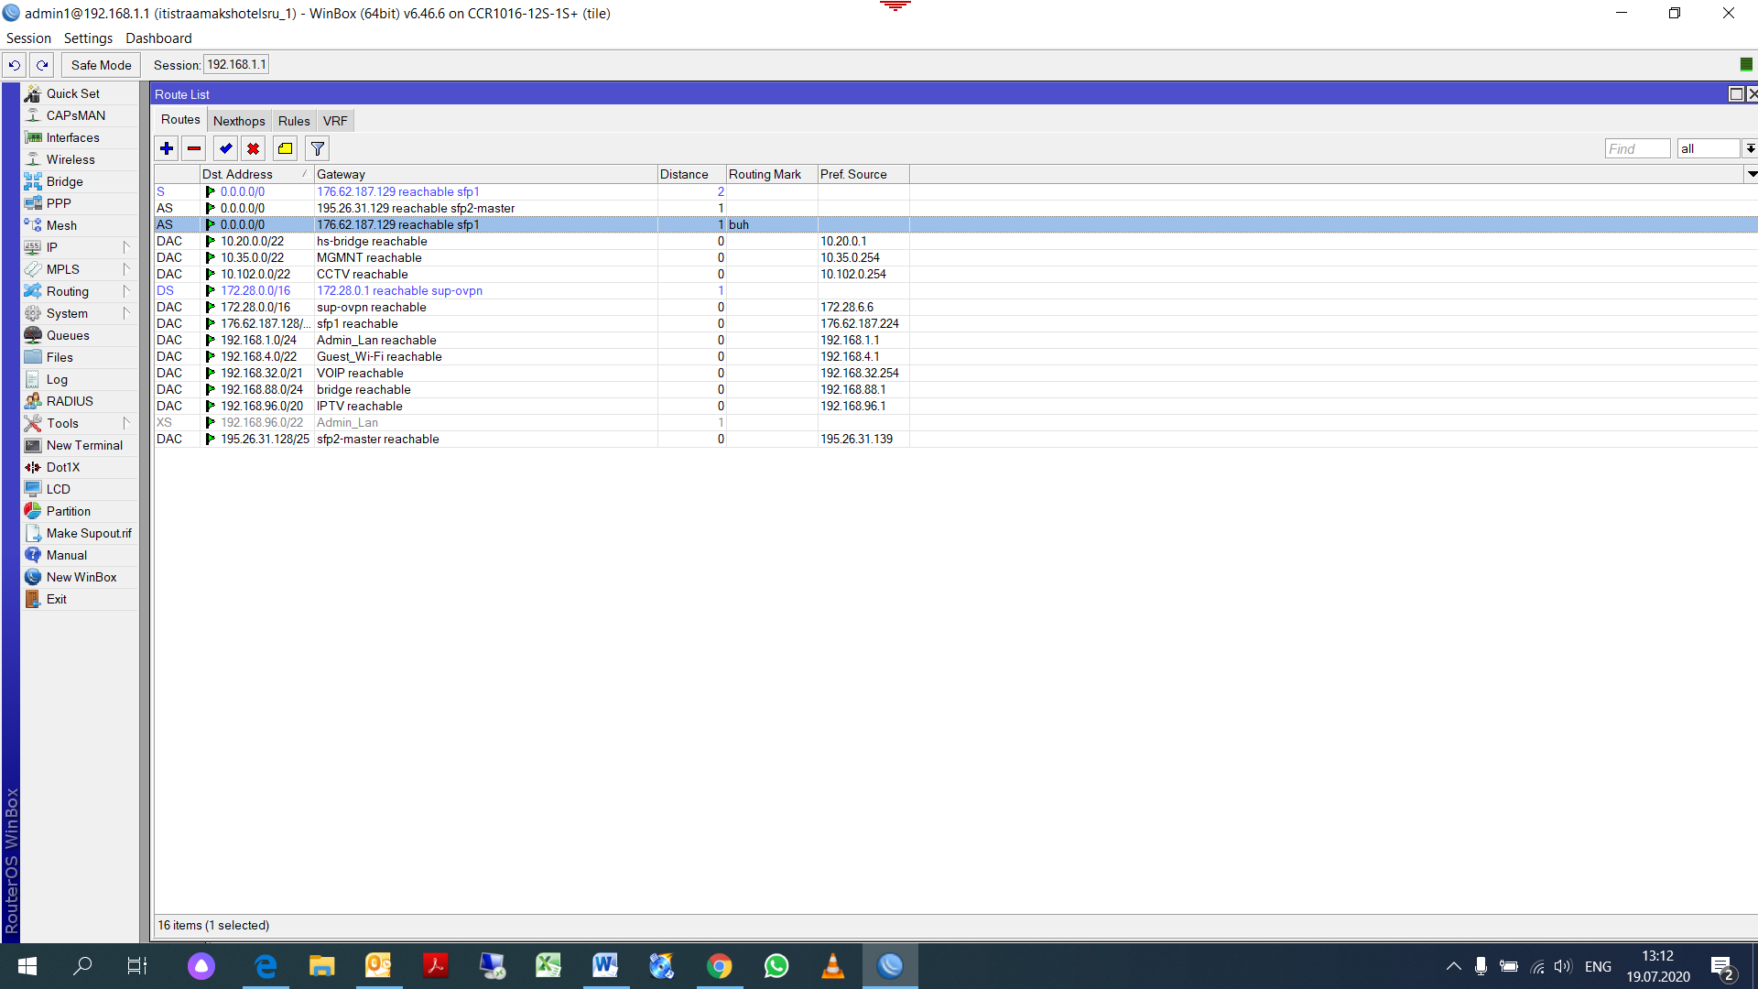Click the Disable route red X icon
This screenshot has width=1758, height=989.
click(x=254, y=148)
